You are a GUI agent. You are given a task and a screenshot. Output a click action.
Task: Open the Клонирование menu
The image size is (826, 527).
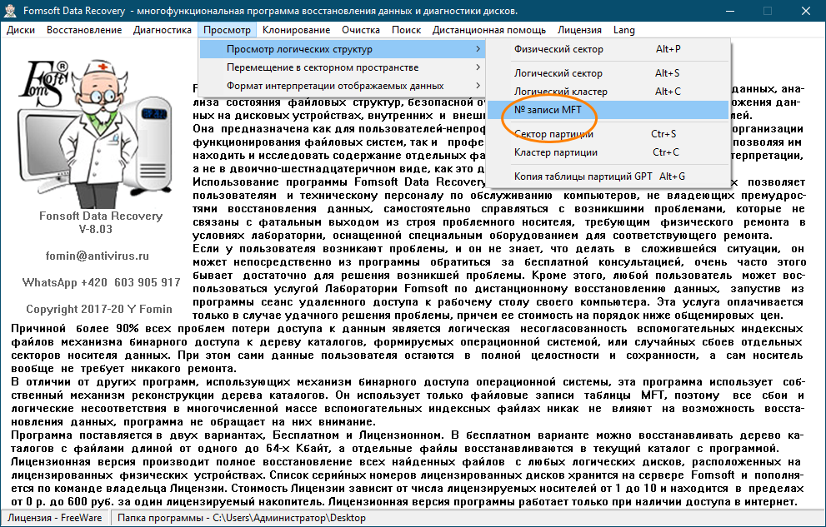295,30
